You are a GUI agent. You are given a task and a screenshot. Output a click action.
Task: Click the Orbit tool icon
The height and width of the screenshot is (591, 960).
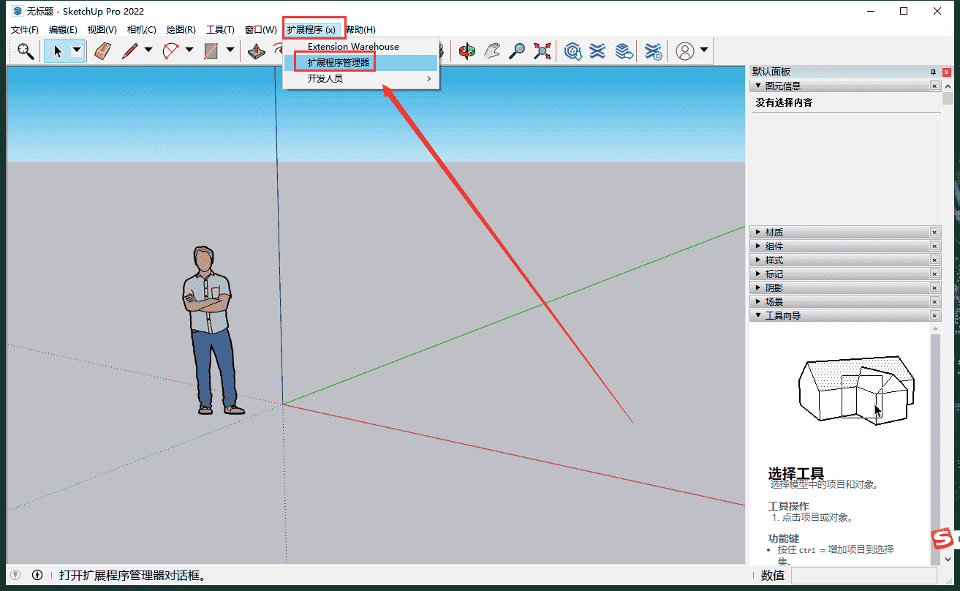coord(466,51)
